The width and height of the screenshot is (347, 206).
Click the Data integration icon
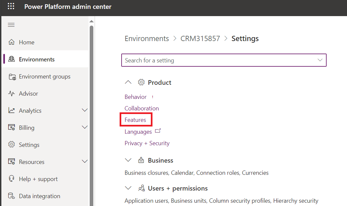point(12,196)
